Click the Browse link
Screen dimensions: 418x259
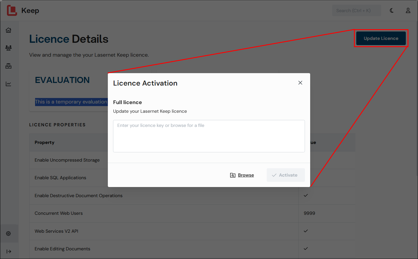246,175
